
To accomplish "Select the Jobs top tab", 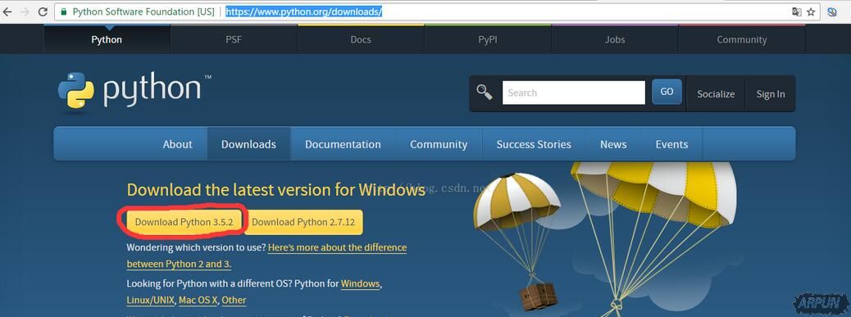I will pyautogui.click(x=615, y=39).
